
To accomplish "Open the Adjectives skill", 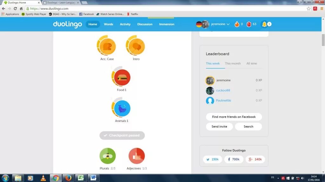I will pyautogui.click(x=136, y=156).
